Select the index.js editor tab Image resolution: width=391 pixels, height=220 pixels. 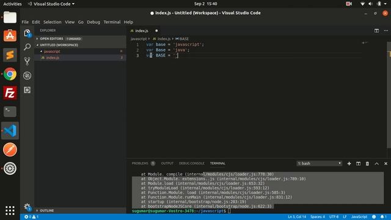[142, 31]
